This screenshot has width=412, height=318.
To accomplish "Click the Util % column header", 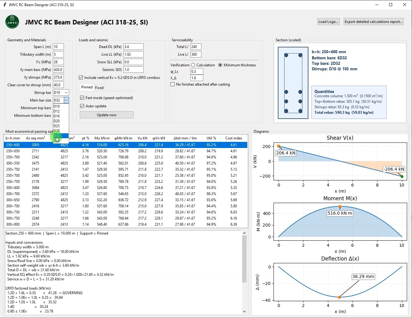I will click(x=211, y=138).
